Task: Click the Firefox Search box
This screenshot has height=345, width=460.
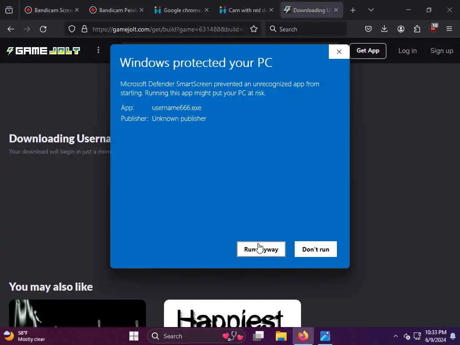Action: [x=306, y=29]
